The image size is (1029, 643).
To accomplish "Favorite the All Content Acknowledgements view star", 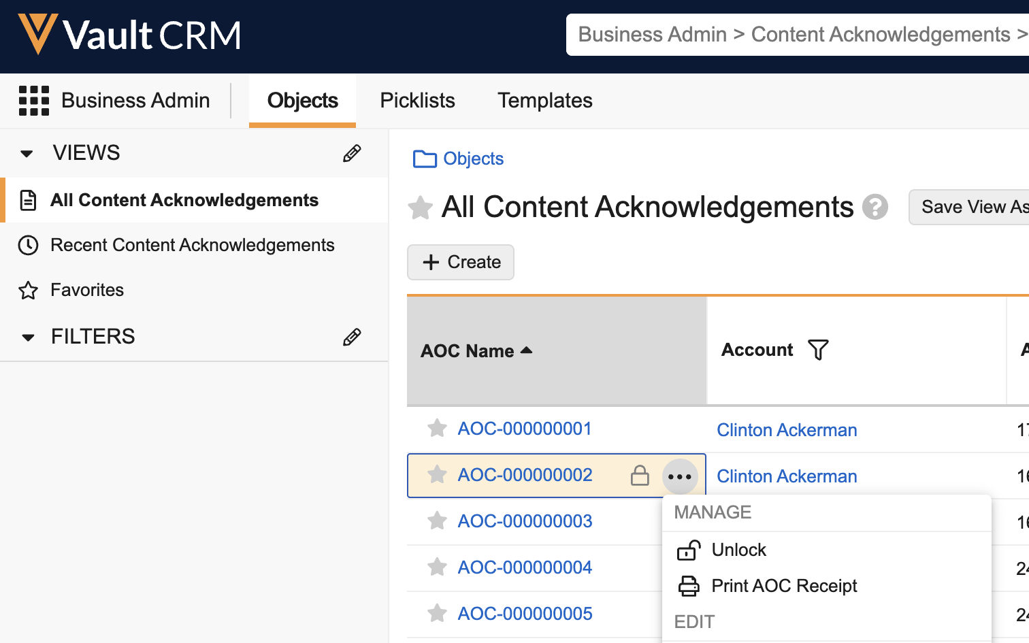I will click(x=421, y=208).
